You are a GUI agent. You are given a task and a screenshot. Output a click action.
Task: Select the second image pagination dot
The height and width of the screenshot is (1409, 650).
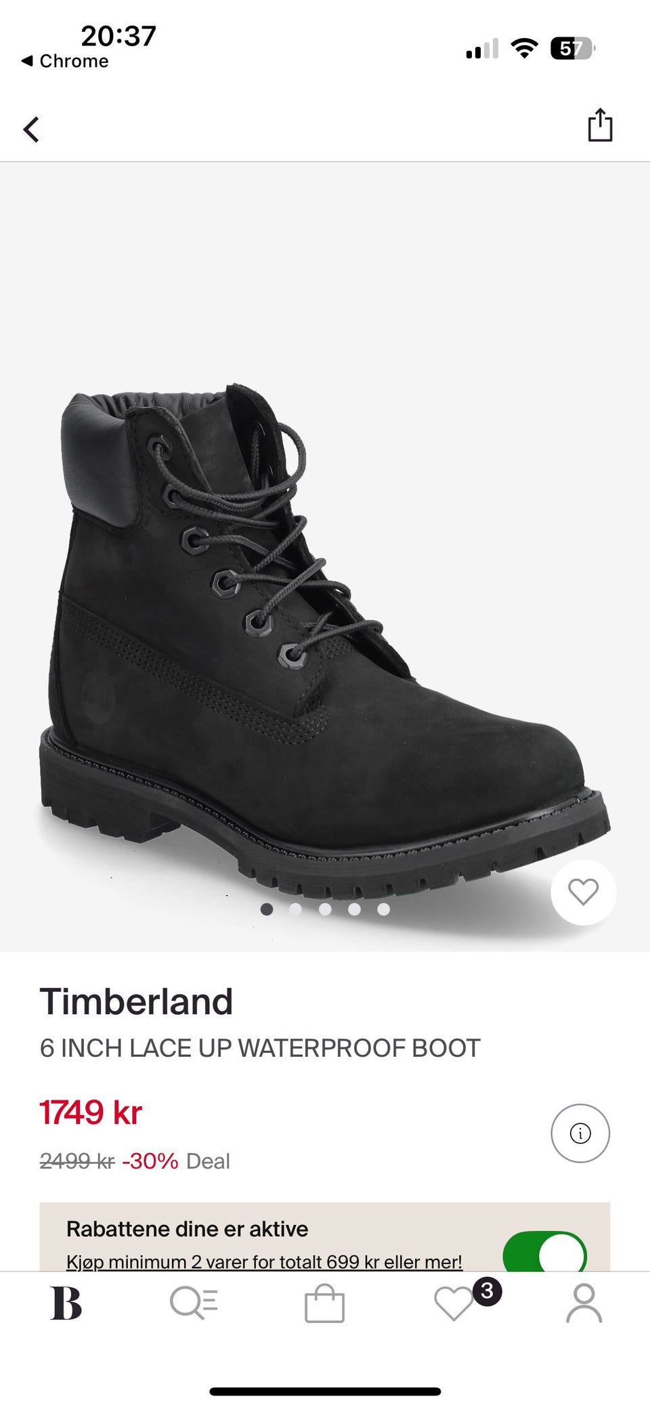pos(296,909)
